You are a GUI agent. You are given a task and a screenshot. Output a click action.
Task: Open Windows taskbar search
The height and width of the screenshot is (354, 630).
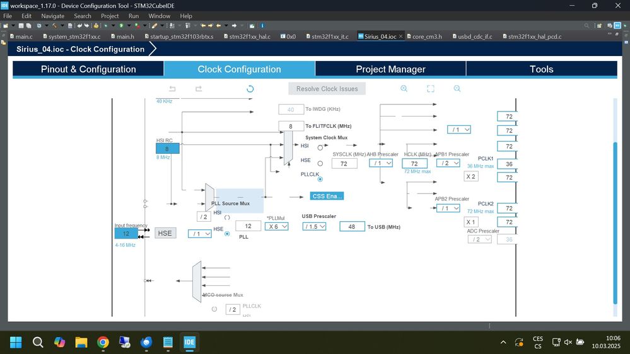tap(38, 343)
